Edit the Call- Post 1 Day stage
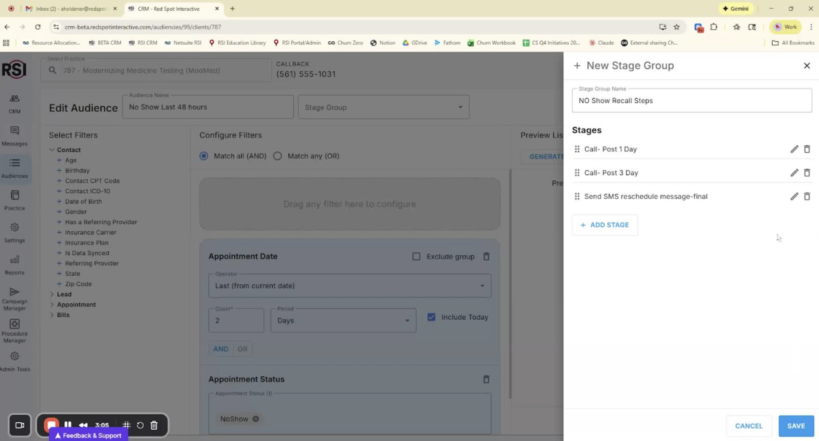Image resolution: width=819 pixels, height=441 pixels. coord(794,149)
